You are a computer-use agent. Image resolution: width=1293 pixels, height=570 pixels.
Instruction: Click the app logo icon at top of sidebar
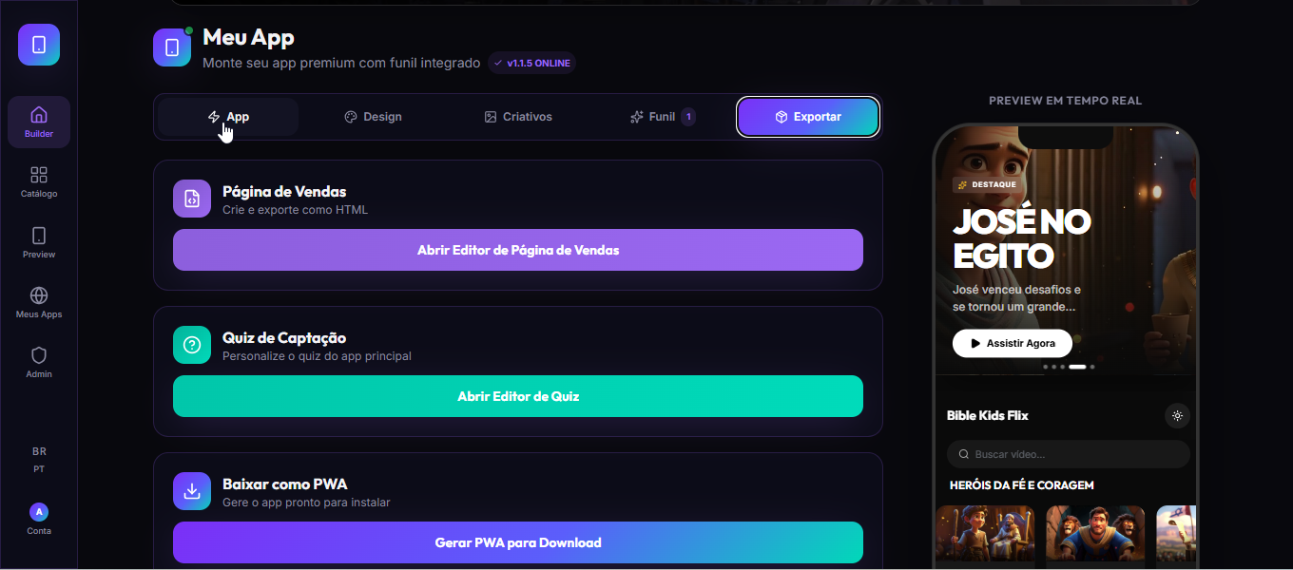point(39,45)
